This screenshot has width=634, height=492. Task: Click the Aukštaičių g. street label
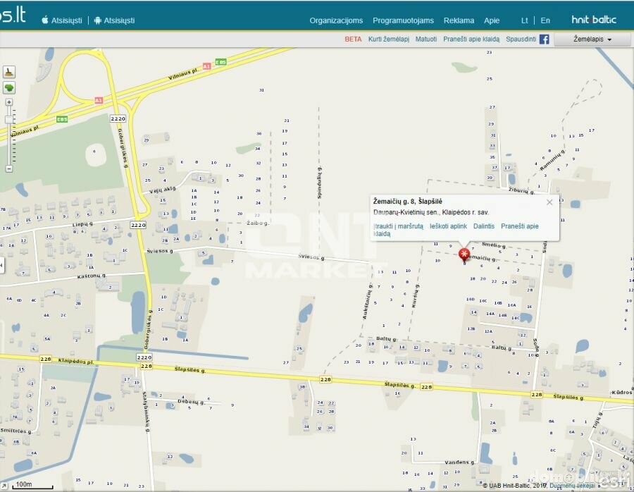coord(367,302)
